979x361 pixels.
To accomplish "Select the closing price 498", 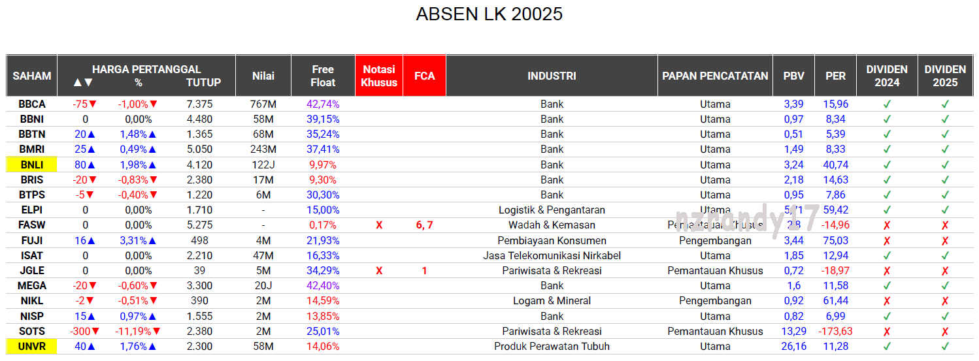I will tap(199, 241).
